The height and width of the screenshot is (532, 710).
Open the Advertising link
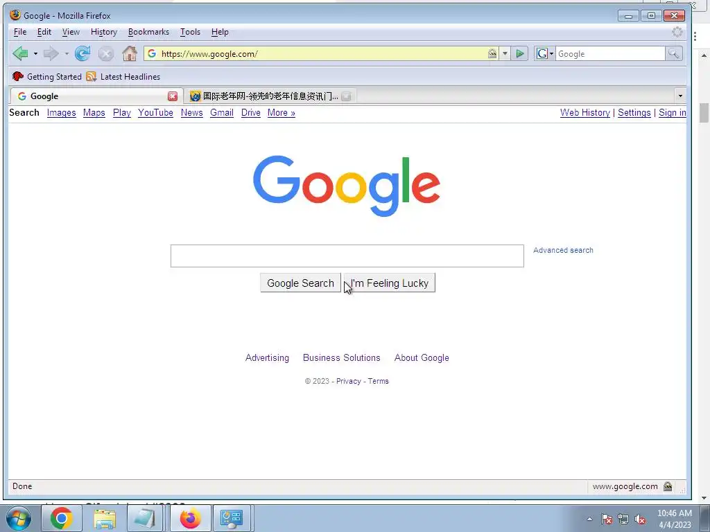(267, 358)
